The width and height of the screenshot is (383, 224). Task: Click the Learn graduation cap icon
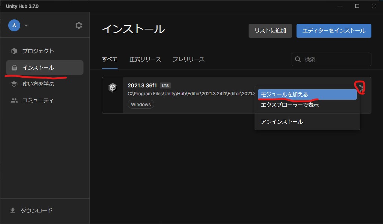(14, 84)
